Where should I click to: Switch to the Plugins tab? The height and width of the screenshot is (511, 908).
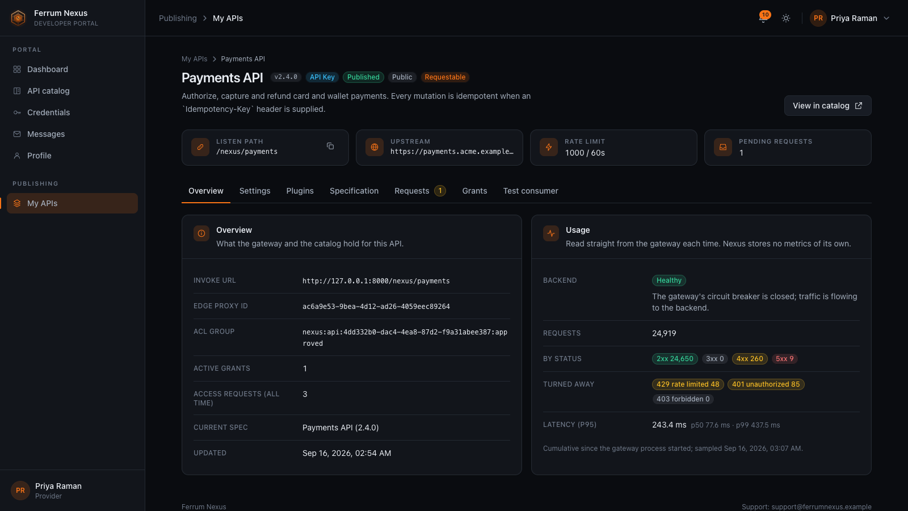300,191
